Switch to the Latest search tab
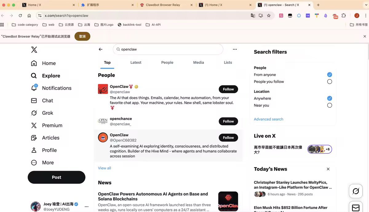This screenshot has height=212, width=369. (136, 63)
